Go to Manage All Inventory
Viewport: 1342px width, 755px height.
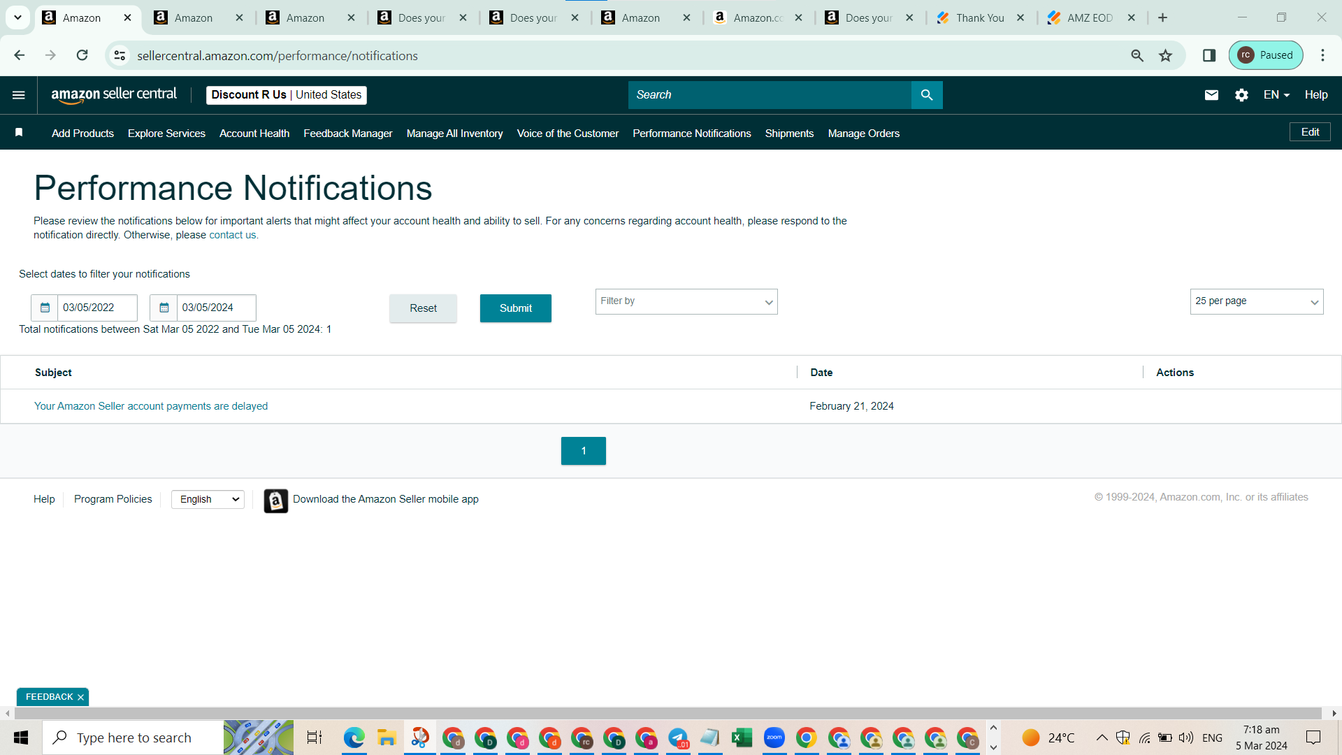point(455,134)
